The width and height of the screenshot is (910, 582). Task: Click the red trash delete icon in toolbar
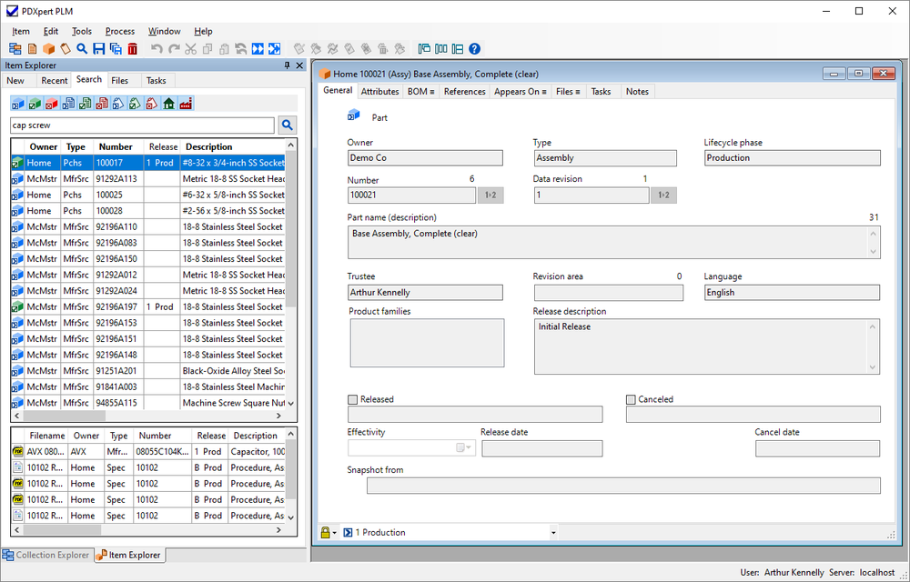(133, 49)
